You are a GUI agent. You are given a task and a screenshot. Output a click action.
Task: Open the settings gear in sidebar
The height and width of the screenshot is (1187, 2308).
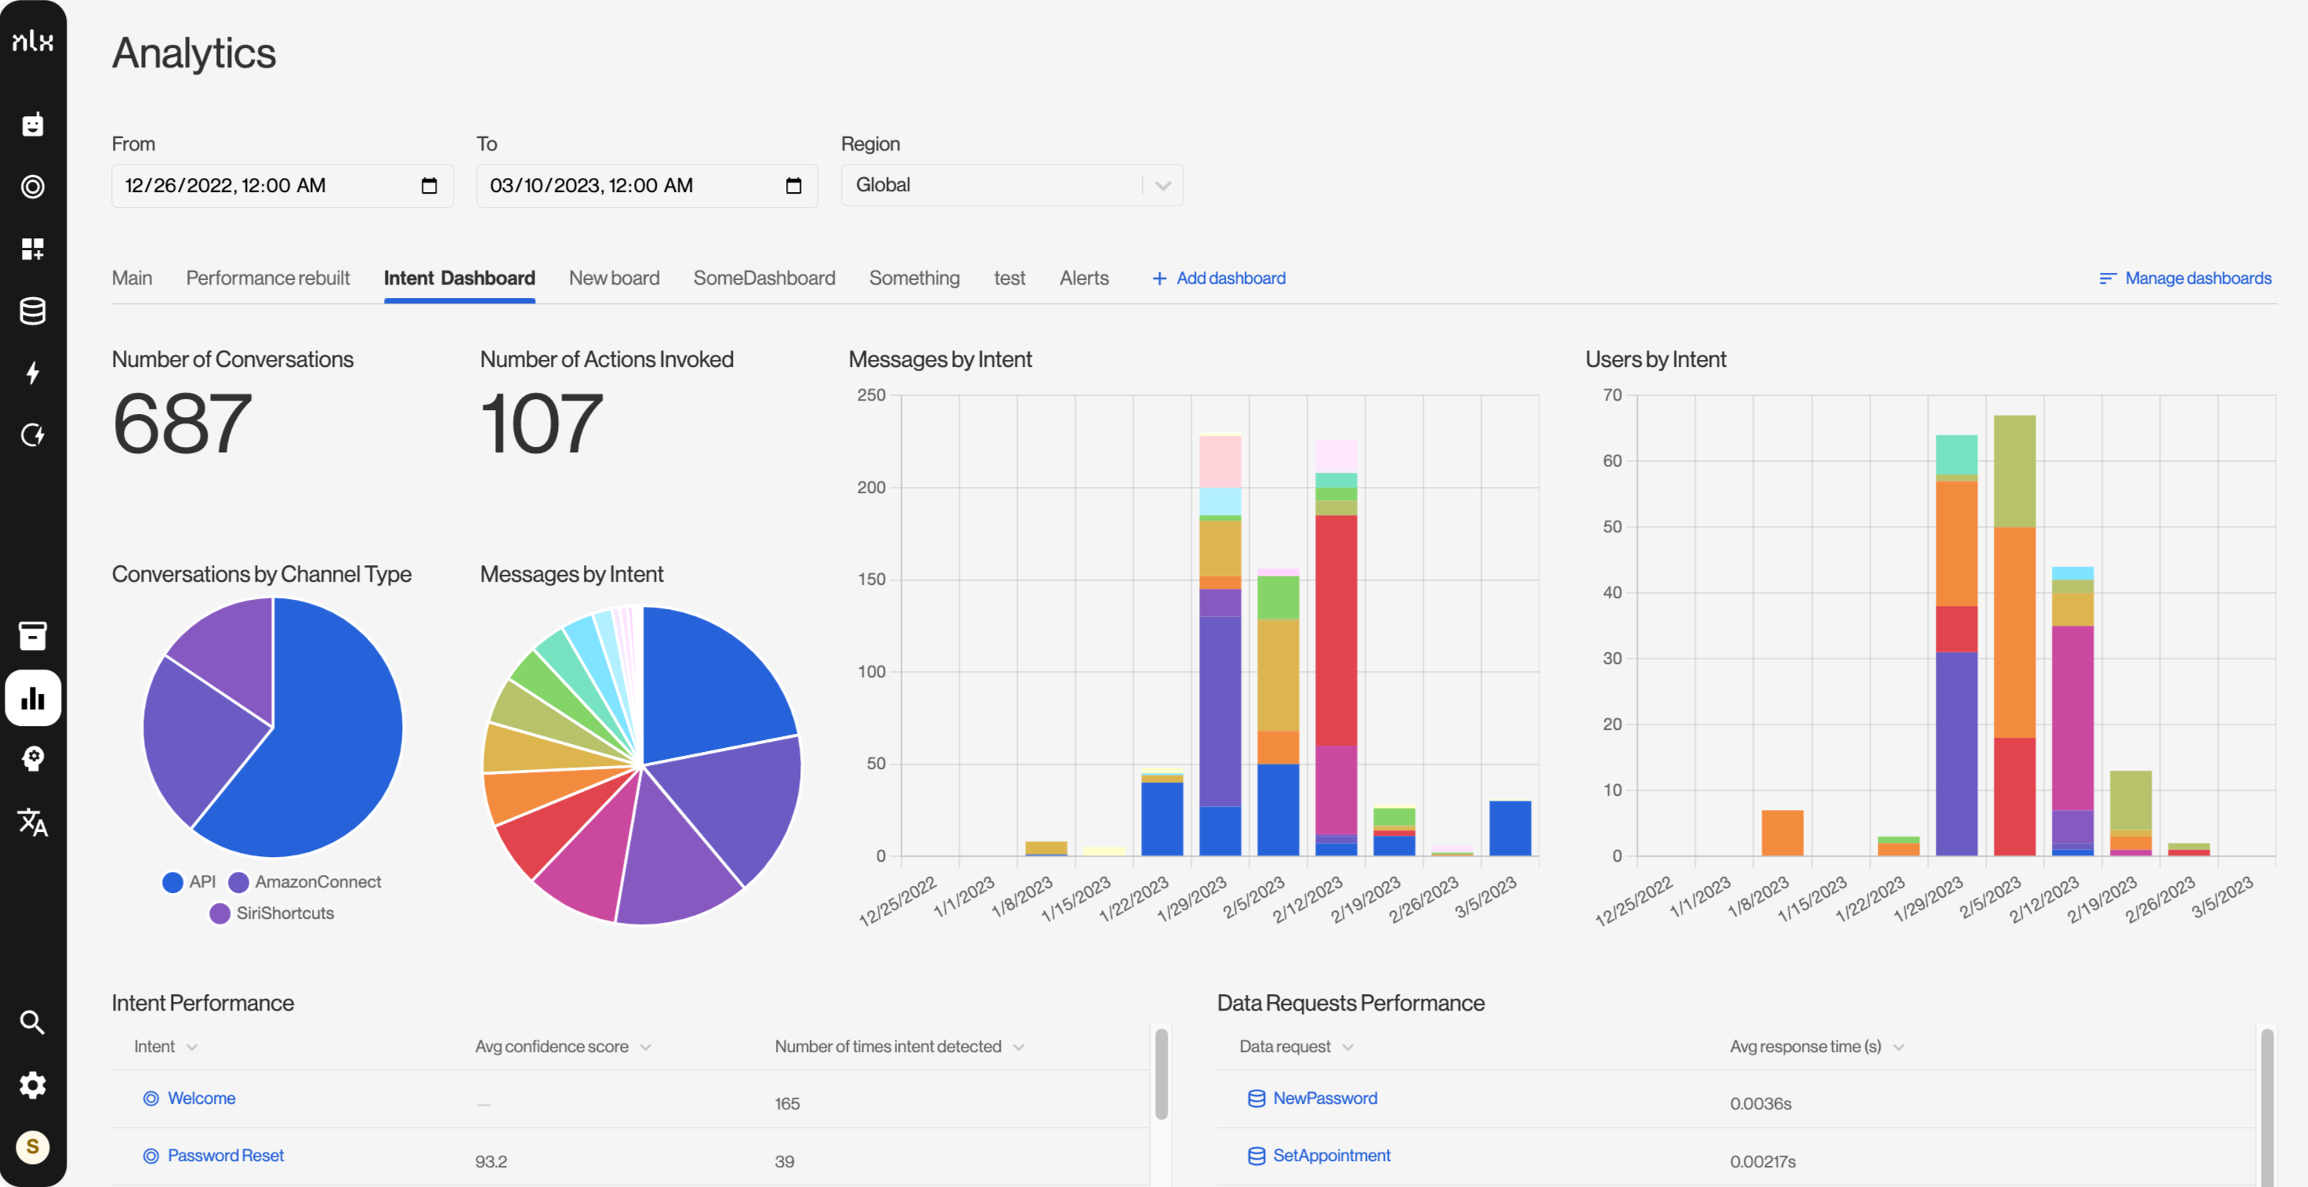tap(33, 1085)
